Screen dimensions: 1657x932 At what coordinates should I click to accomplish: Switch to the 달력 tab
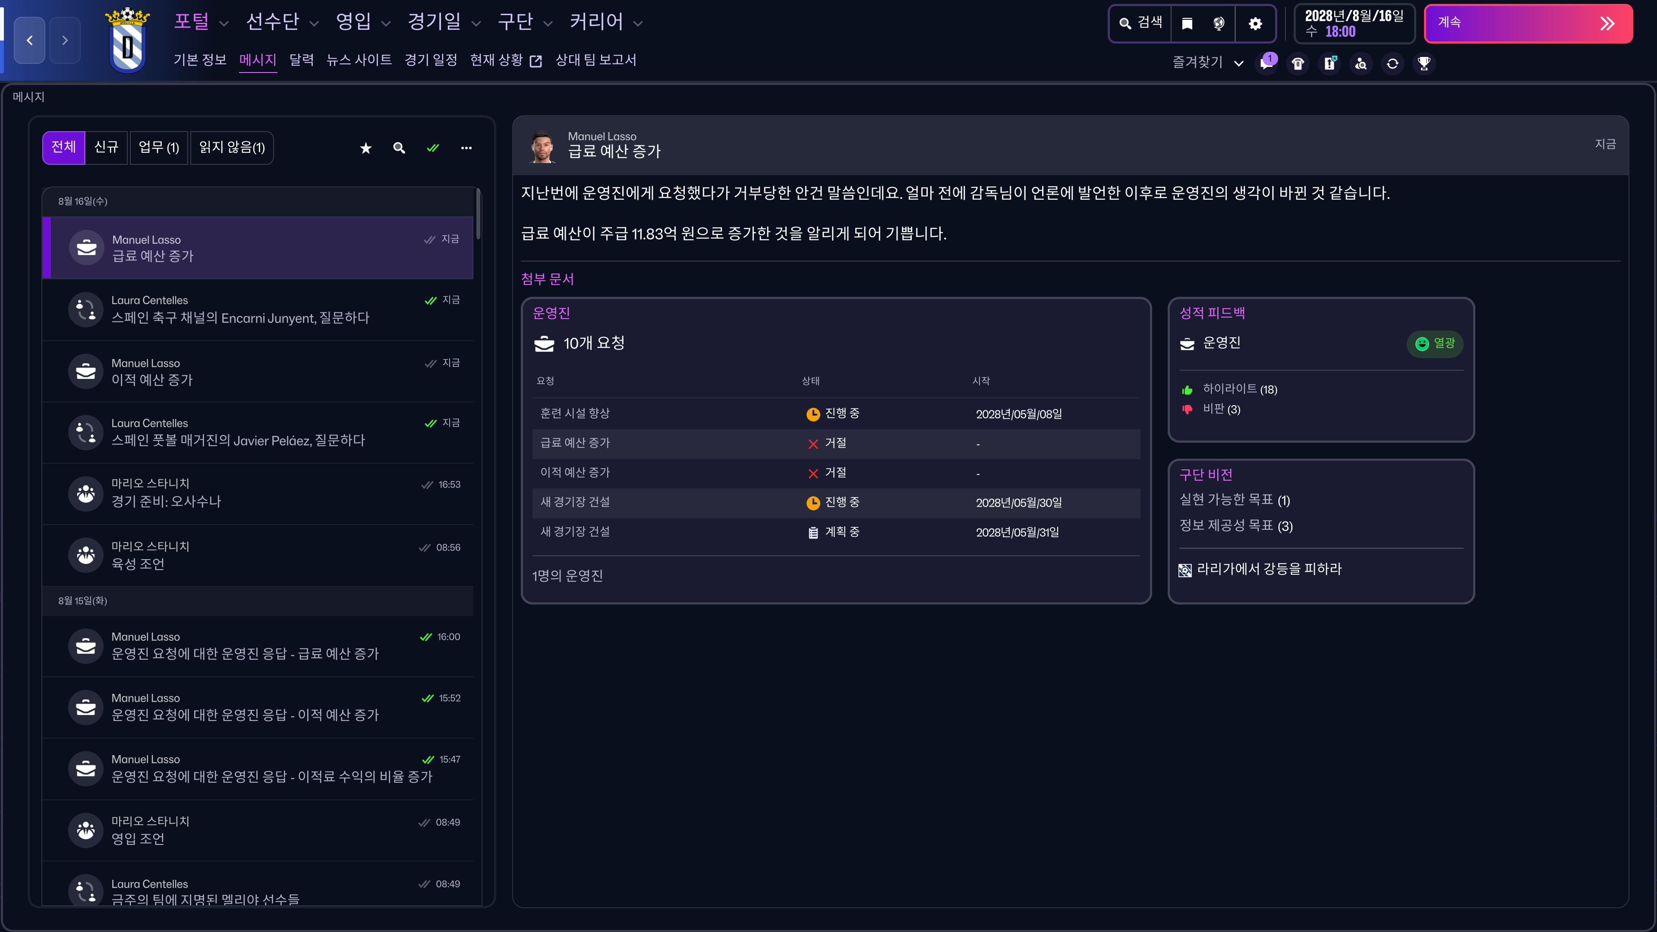[301, 60]
